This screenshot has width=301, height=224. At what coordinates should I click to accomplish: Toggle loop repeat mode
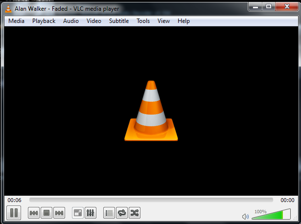click(122, 213)
